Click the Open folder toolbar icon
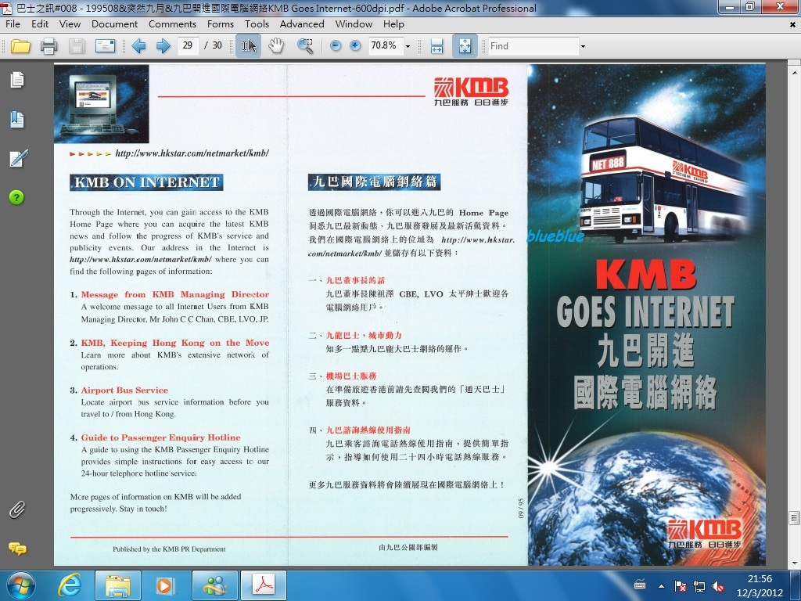 pos(20,46)
